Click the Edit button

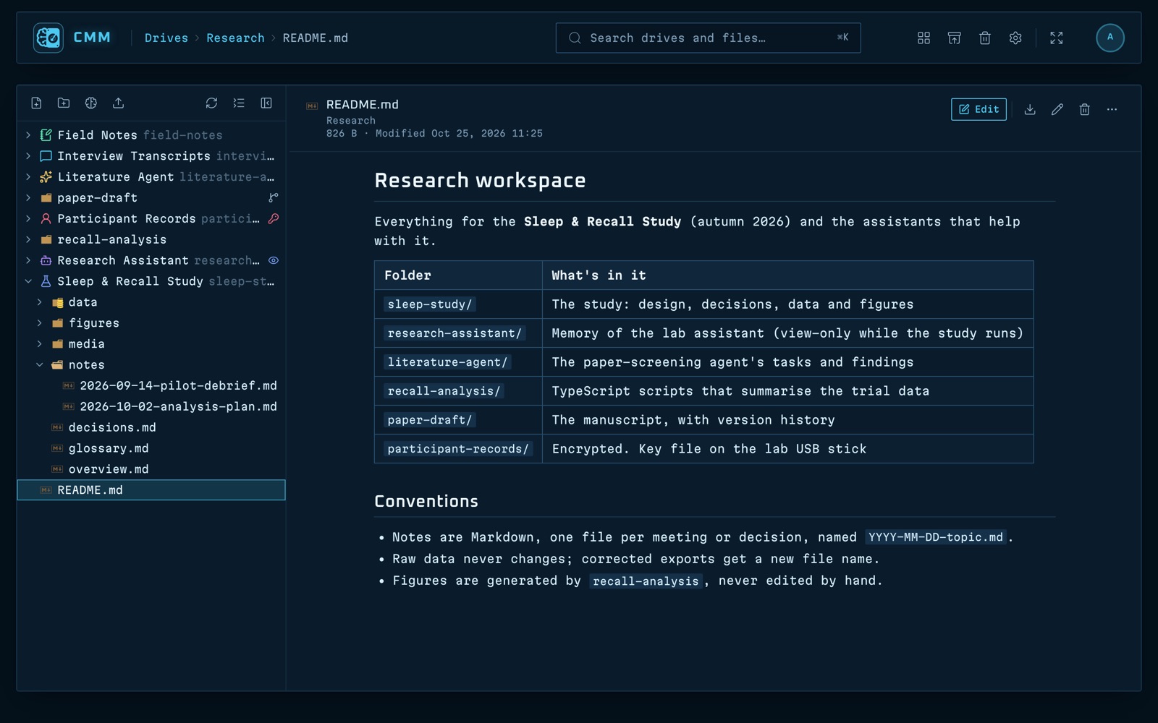coord(979,109)
